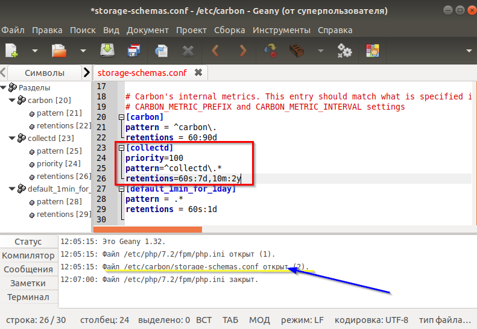Open the Терминал message tab
The height and width of the screenshot is (329, 477).
[x=28, y=297]
